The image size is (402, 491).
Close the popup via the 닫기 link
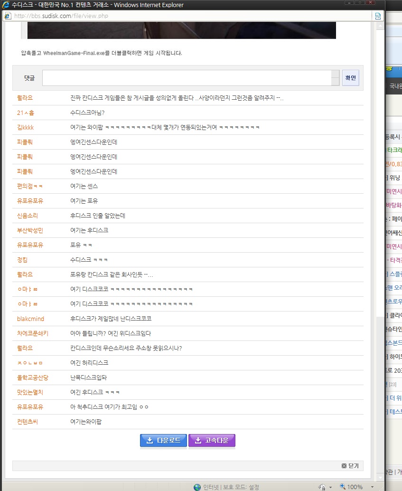[x=354, y=466]
